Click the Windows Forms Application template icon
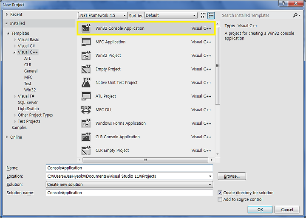Screen dimensions: 306x218 [86, 123]
